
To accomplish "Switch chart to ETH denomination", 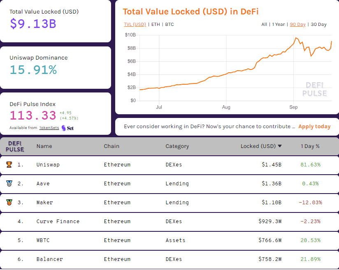I will [156, 25].
